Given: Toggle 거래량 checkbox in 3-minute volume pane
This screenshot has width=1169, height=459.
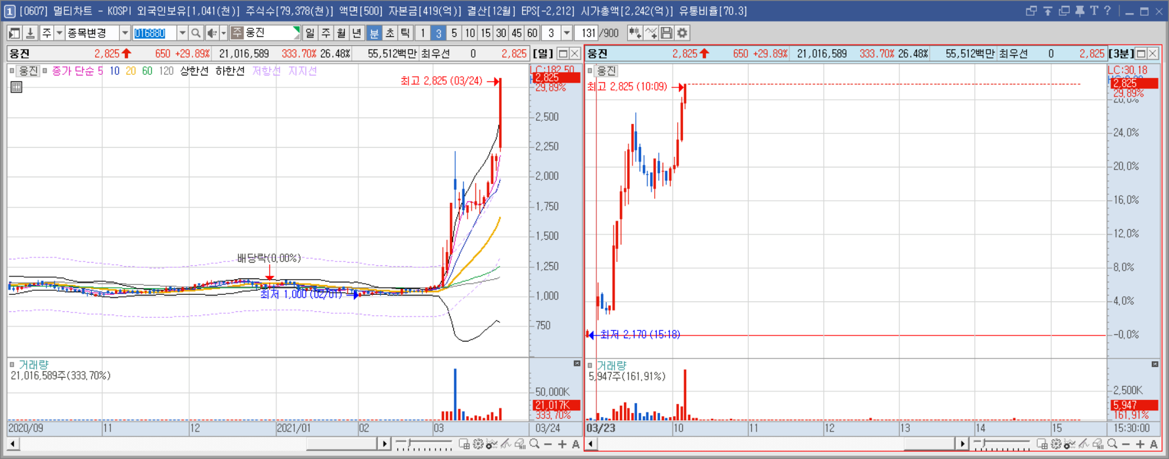Looking at the screenshot, I should pos(590,366).
